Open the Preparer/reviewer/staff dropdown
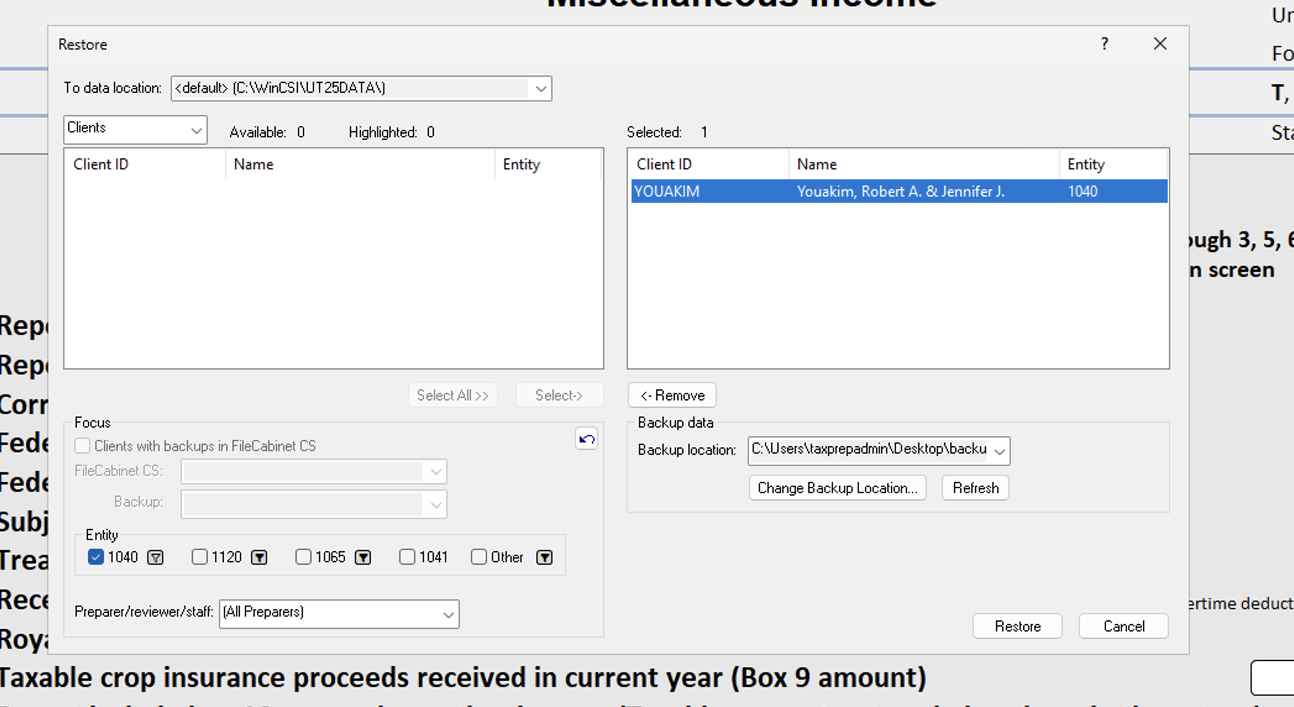This screenshot has width=1294, height=707. tap(339, 614)
